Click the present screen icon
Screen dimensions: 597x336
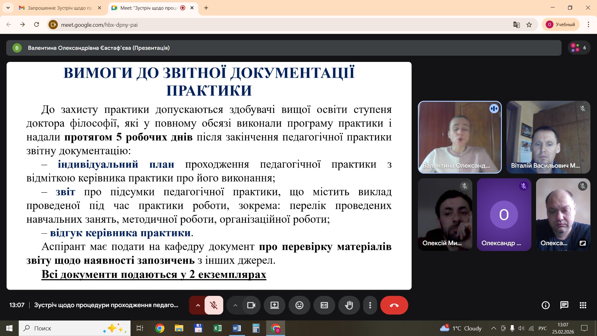[274, 305]
